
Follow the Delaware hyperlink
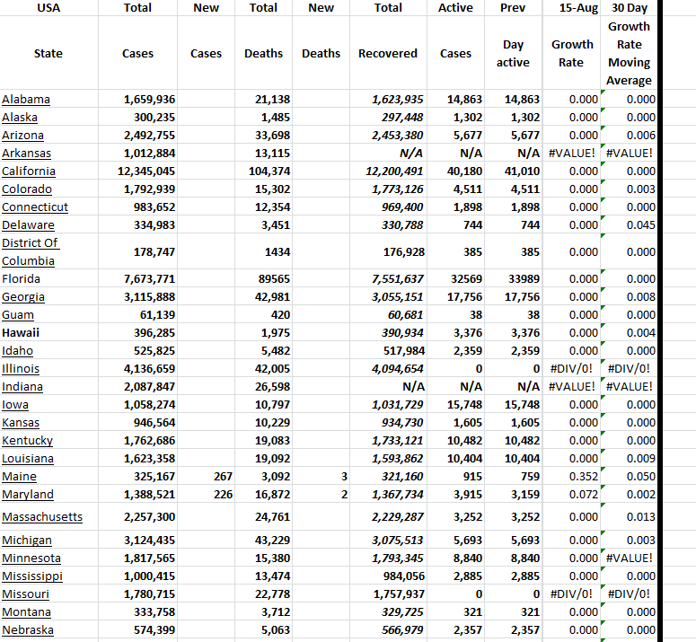point(28,225)
